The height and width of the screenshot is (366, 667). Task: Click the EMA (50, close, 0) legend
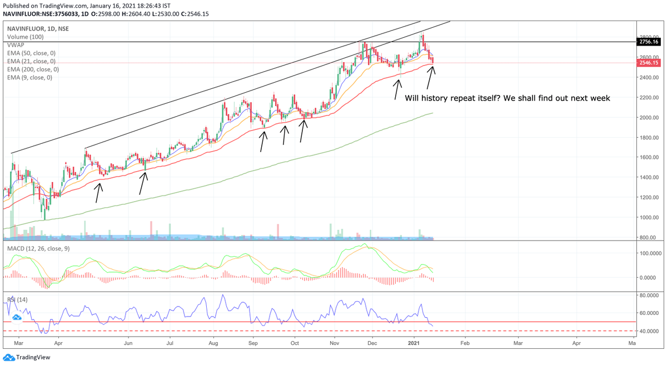pyautogui.click(x=31, y=53)
